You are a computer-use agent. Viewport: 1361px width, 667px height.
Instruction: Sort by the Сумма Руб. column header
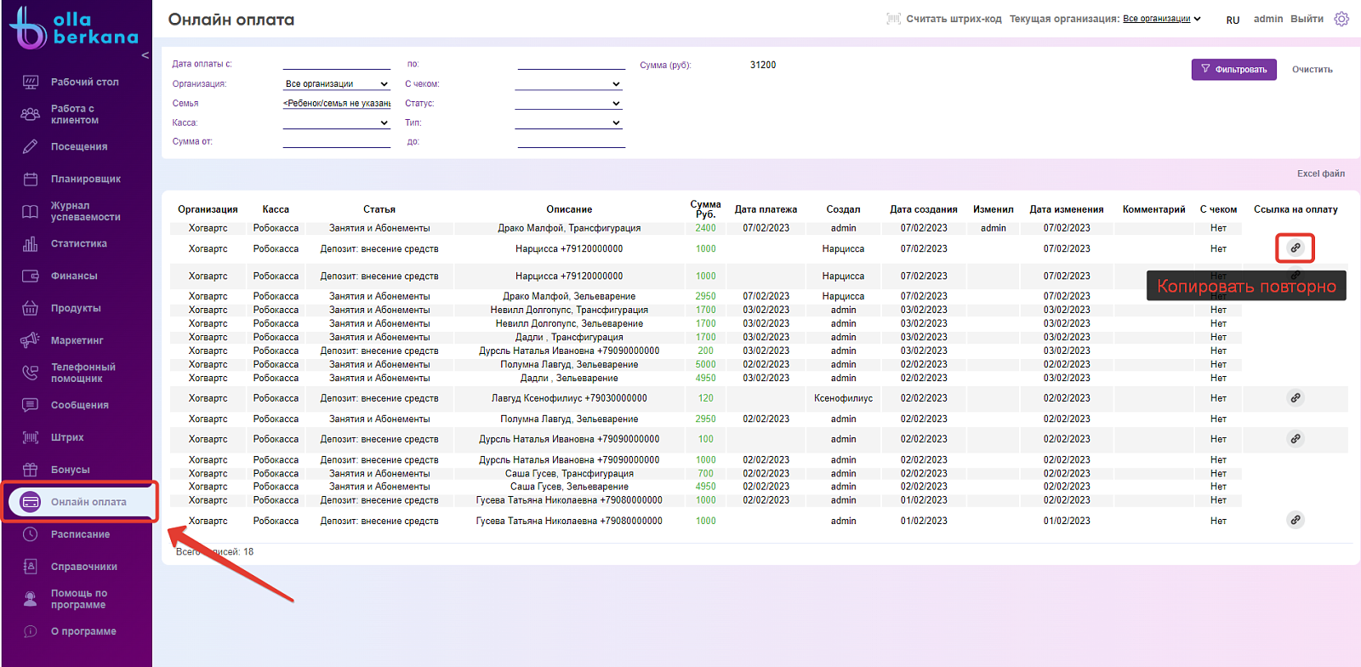pyautogui.click(x=705, y=209)
